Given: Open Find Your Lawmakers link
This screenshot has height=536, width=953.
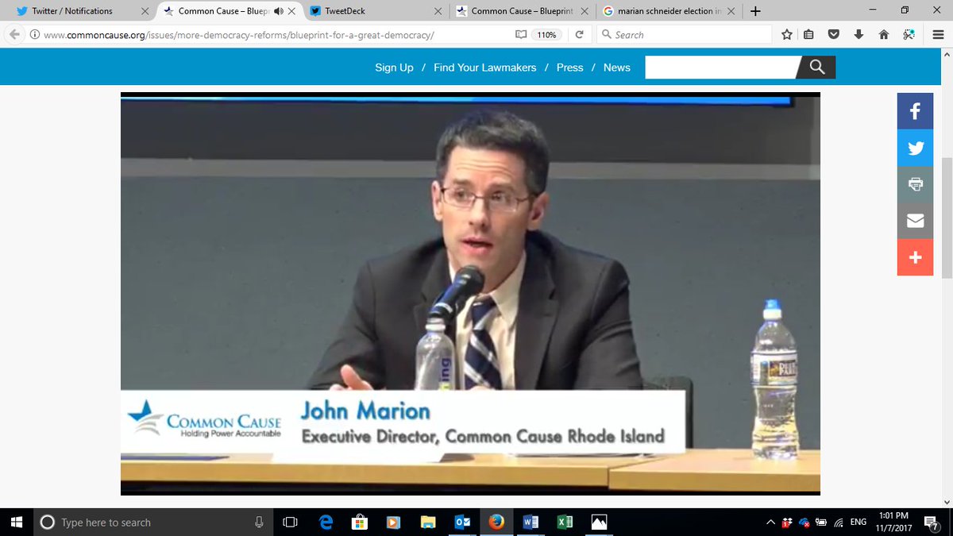Looking at the screenshot, I should pos(484,67).
